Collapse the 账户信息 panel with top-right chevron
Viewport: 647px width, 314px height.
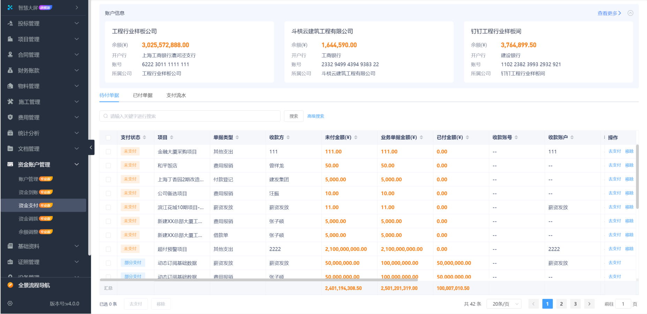click(630, 13)
